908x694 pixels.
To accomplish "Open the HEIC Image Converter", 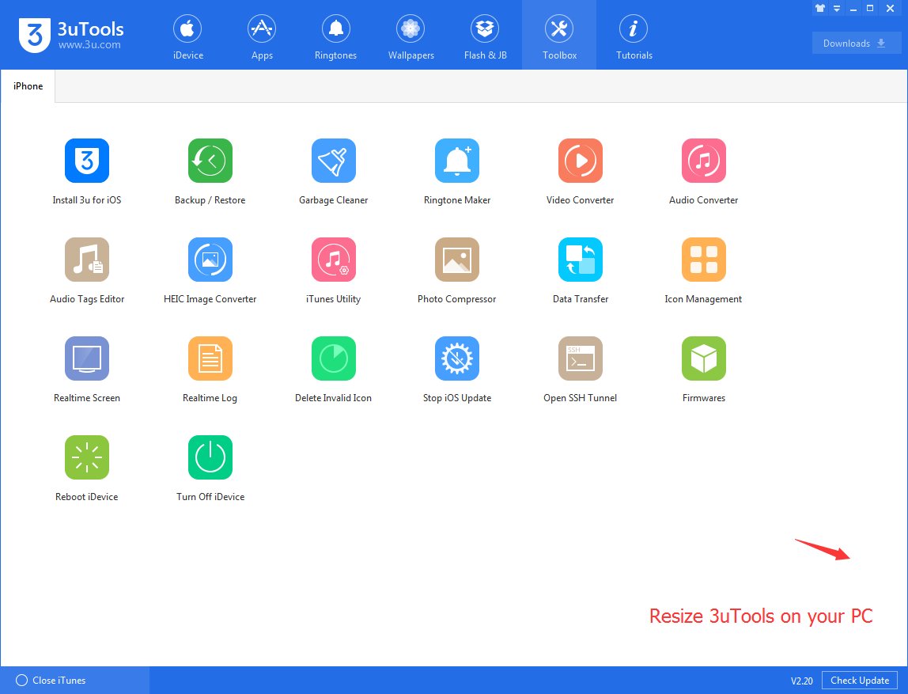I will pyautogui.click(x=210, y=260).
